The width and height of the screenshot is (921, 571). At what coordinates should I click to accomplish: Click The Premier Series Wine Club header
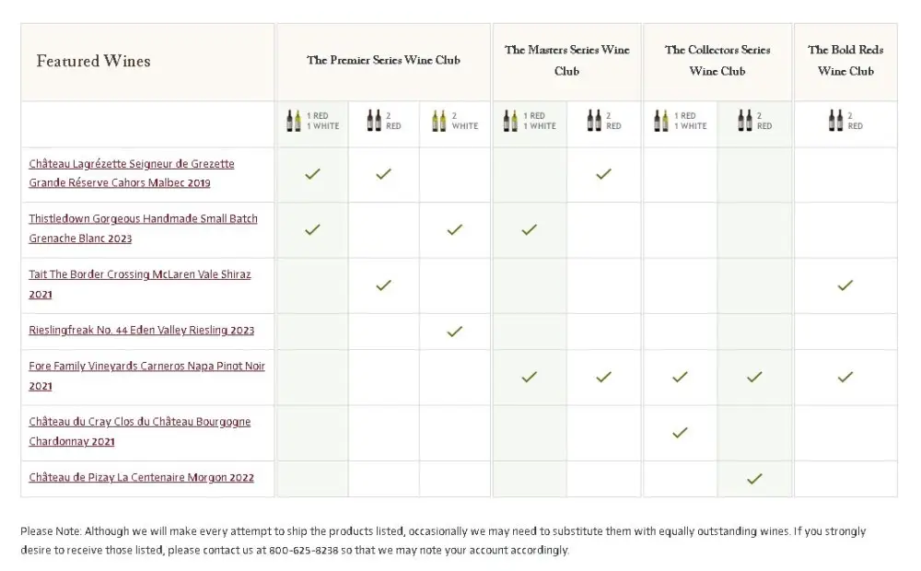[x=383, y=61]
